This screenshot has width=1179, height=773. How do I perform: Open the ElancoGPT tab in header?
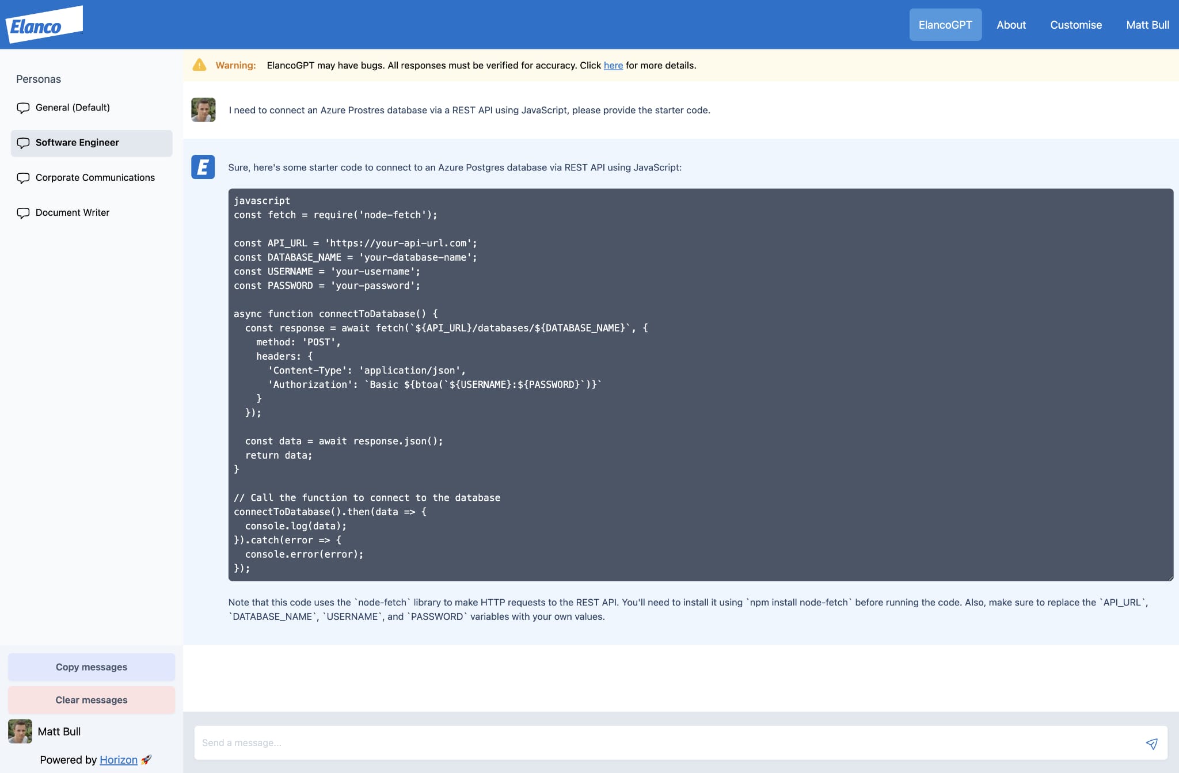[x=945, y=25]
